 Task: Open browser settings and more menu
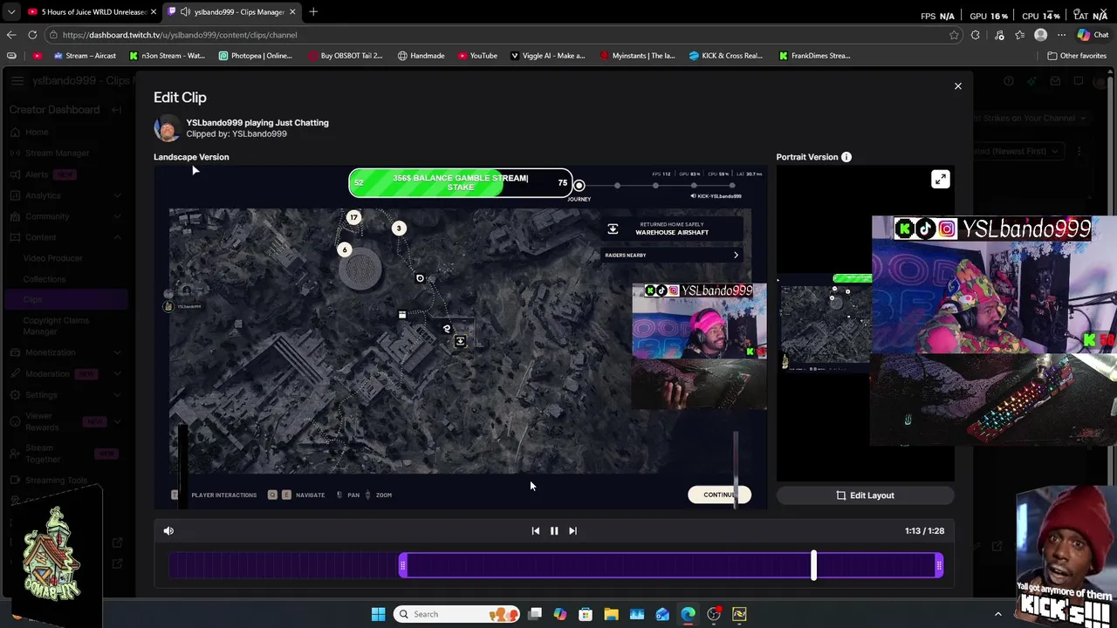[1061, 35]
